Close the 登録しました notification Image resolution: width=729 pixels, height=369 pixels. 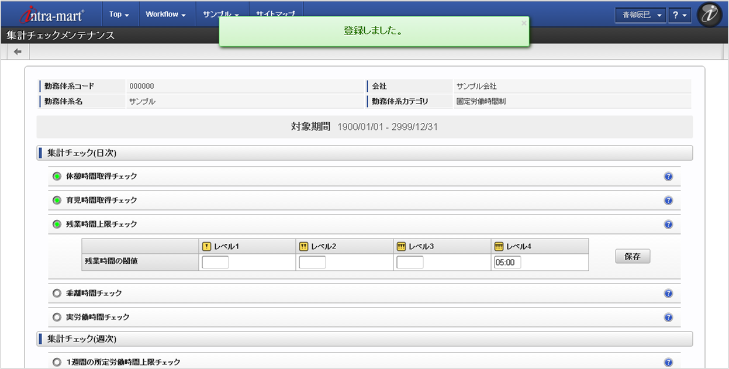pos(524,23)
